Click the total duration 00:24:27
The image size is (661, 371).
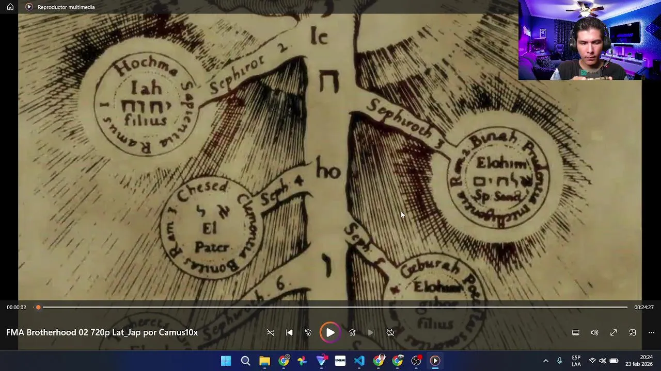[644, 307]
